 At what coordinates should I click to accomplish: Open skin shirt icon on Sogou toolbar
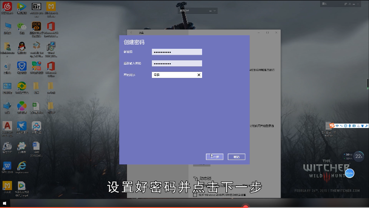(x=363, y=126)
